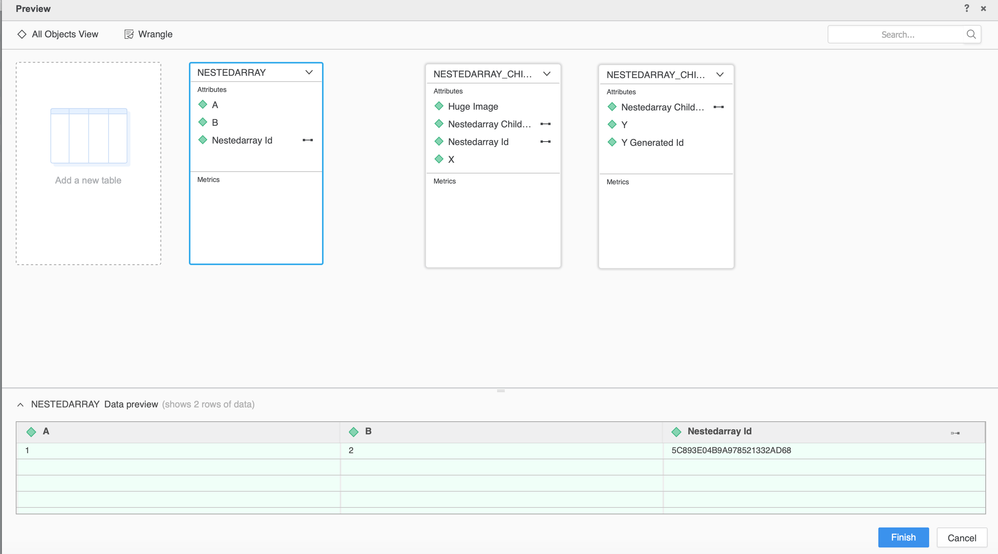This screenshot has width=998, height=554.
Task: Select Nestedarray Child... in rightmost table
Action: pos(663,107)
